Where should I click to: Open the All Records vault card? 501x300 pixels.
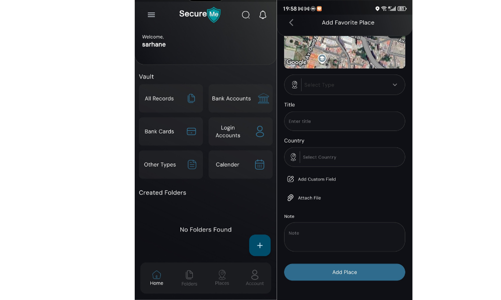coord(171,98)
